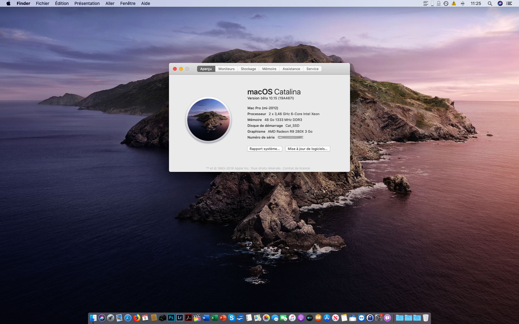Open the Aide menu

146,3
